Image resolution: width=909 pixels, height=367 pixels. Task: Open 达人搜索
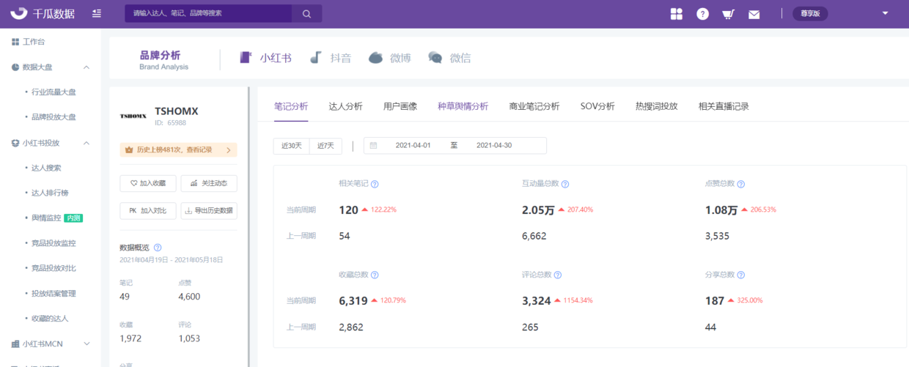[46, 168]
